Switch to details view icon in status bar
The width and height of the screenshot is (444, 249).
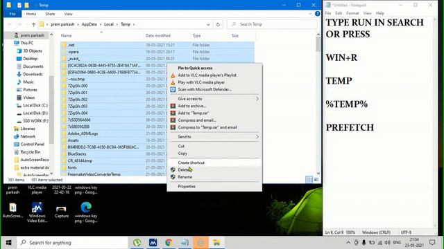(309, 180)
